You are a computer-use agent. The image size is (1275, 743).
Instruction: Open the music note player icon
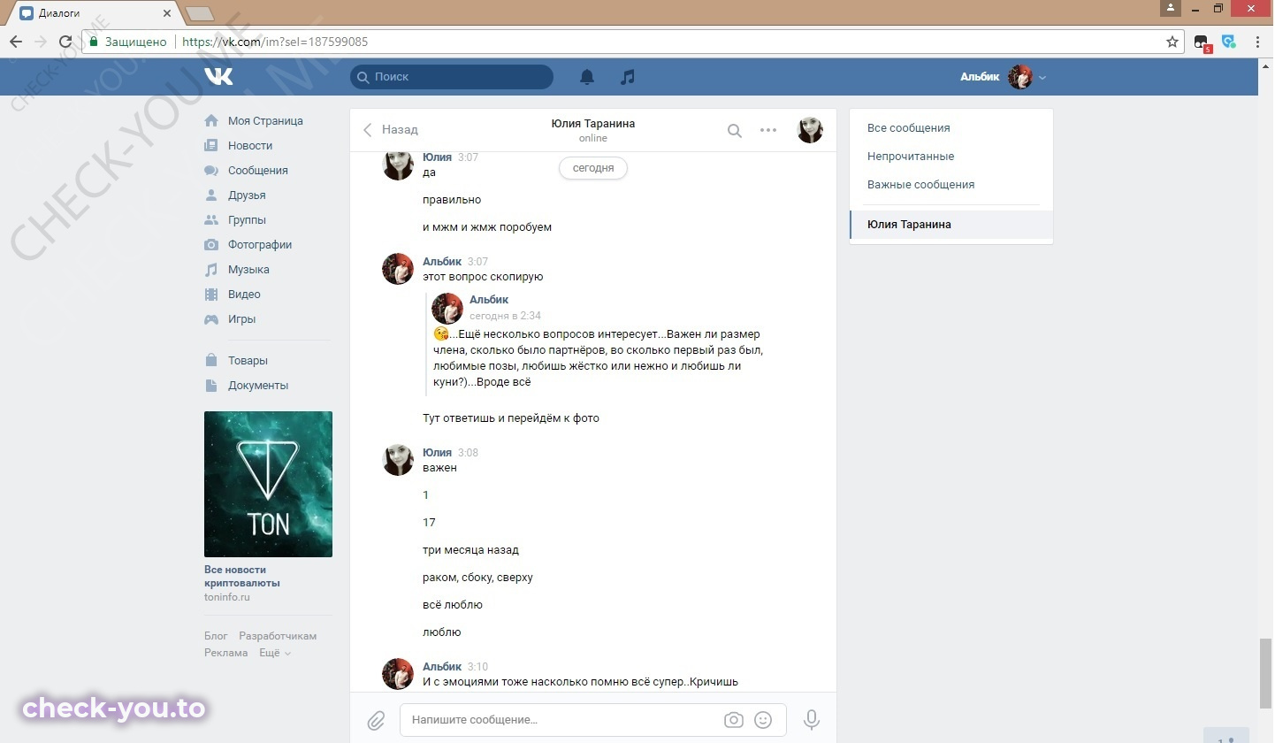628,77
